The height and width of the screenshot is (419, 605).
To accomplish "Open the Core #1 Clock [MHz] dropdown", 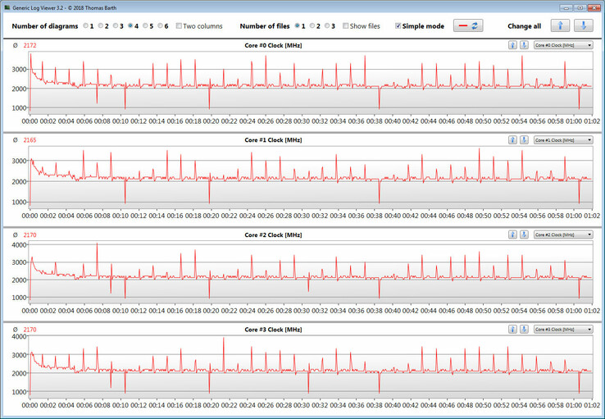I will 562,140.
